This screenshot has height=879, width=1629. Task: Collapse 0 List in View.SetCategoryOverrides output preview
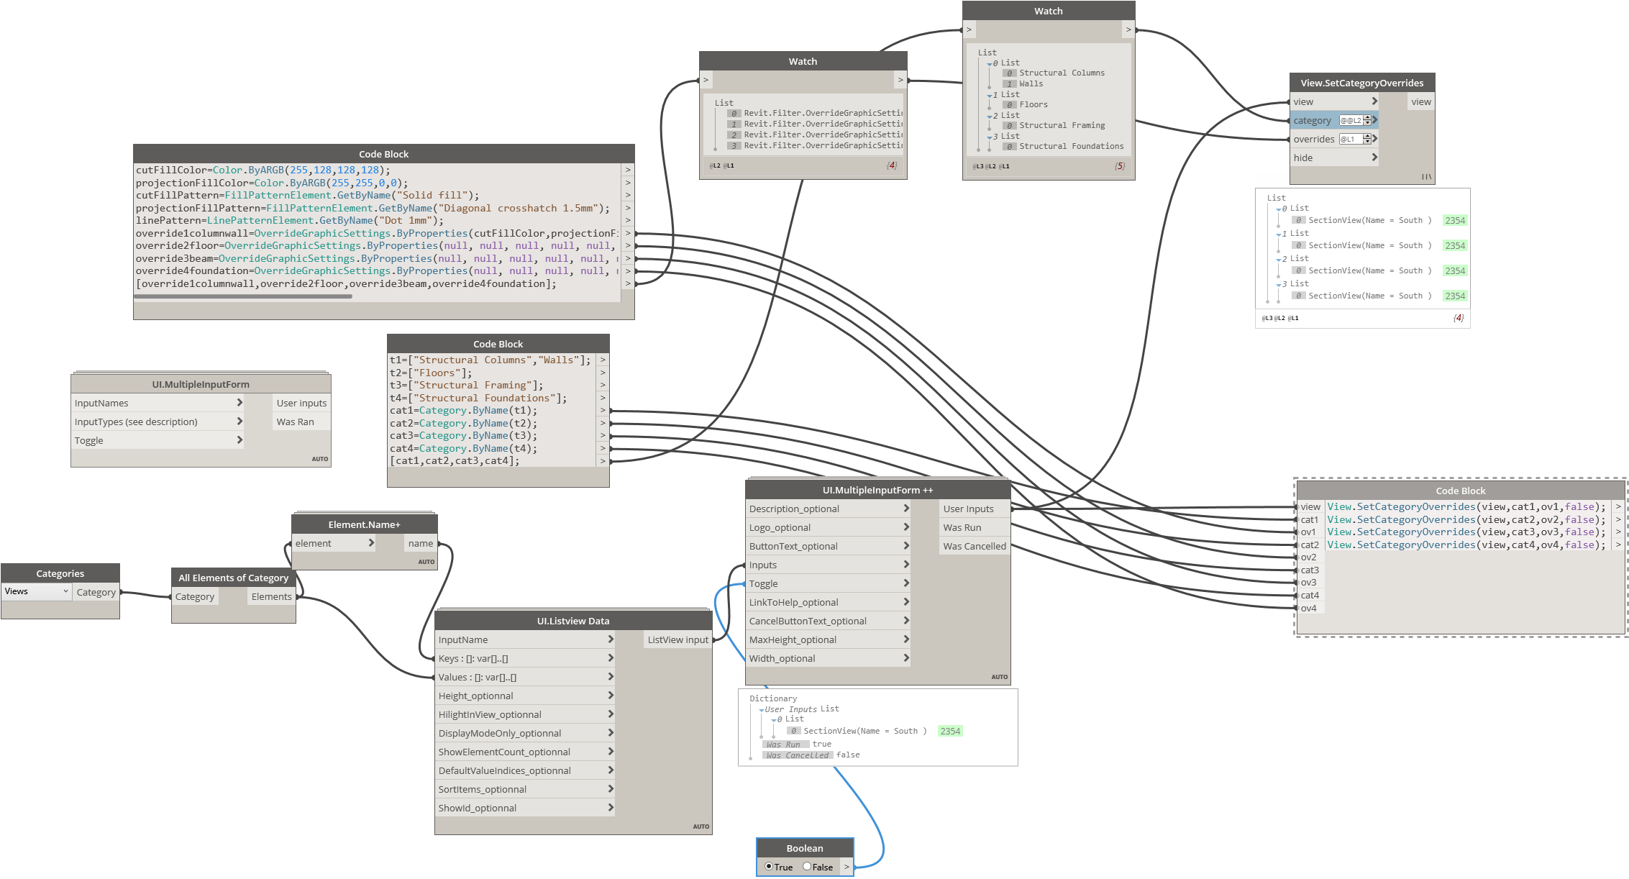[1279, 209]
